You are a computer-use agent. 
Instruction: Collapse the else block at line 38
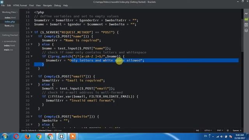[32, 124]
